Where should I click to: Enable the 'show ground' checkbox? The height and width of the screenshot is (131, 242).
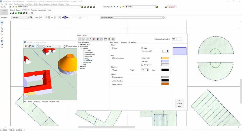pos(142,65)
